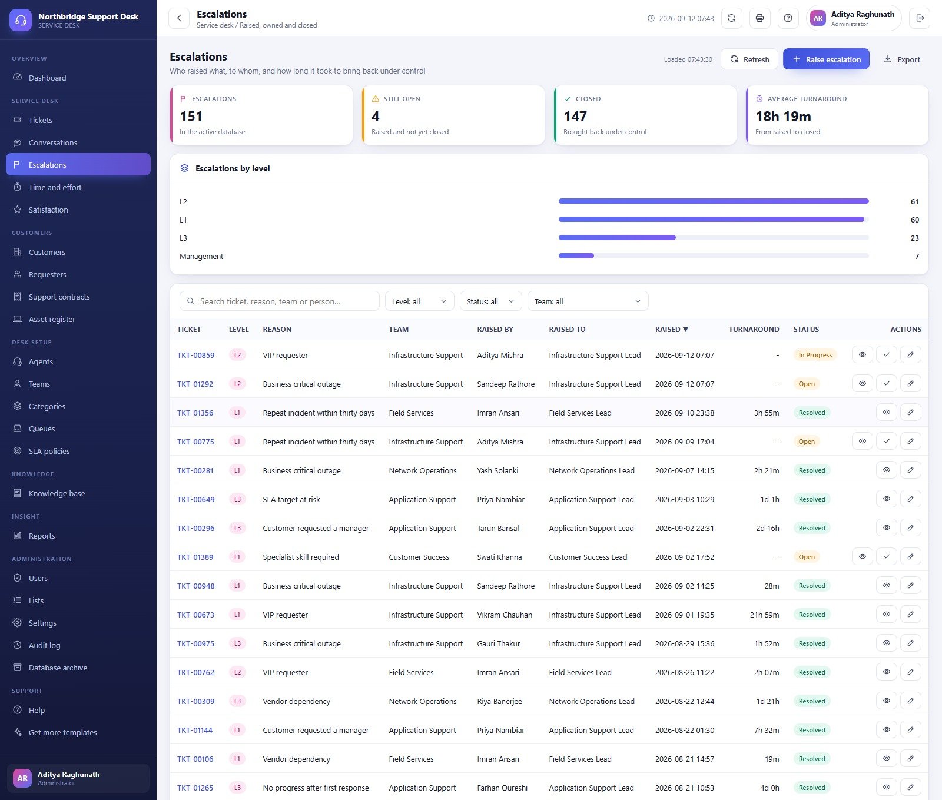Edit pencil icon for TKT-00106

pos(910,759)
